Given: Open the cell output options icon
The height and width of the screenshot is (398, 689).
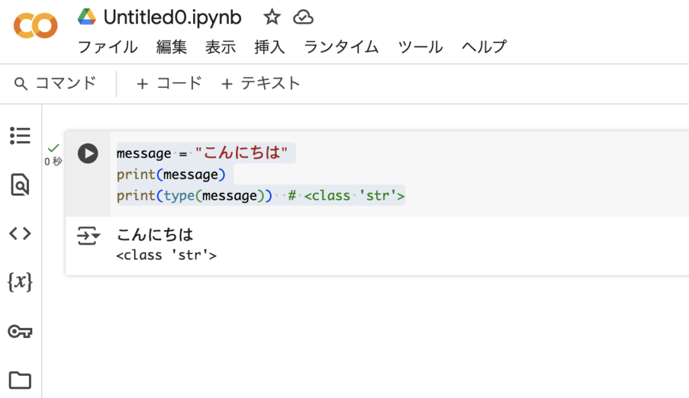Looking at the screenshot, I should coord(88,236).
